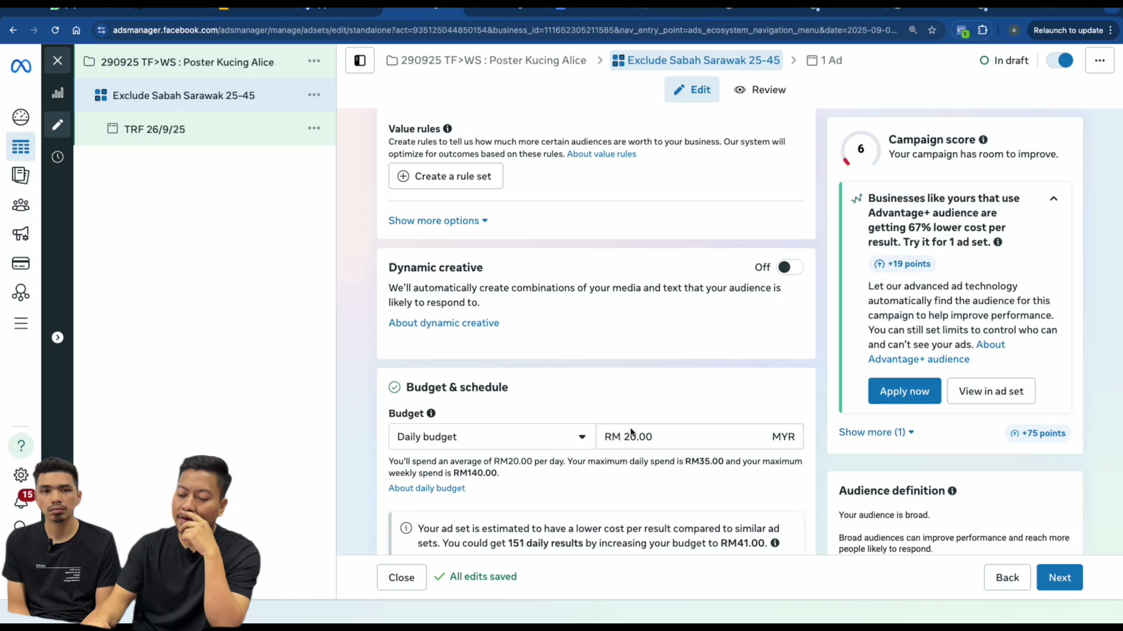Open Settings gear icon in sidebar
Screen dimensions: 1123x631
(x=21, y=475)
